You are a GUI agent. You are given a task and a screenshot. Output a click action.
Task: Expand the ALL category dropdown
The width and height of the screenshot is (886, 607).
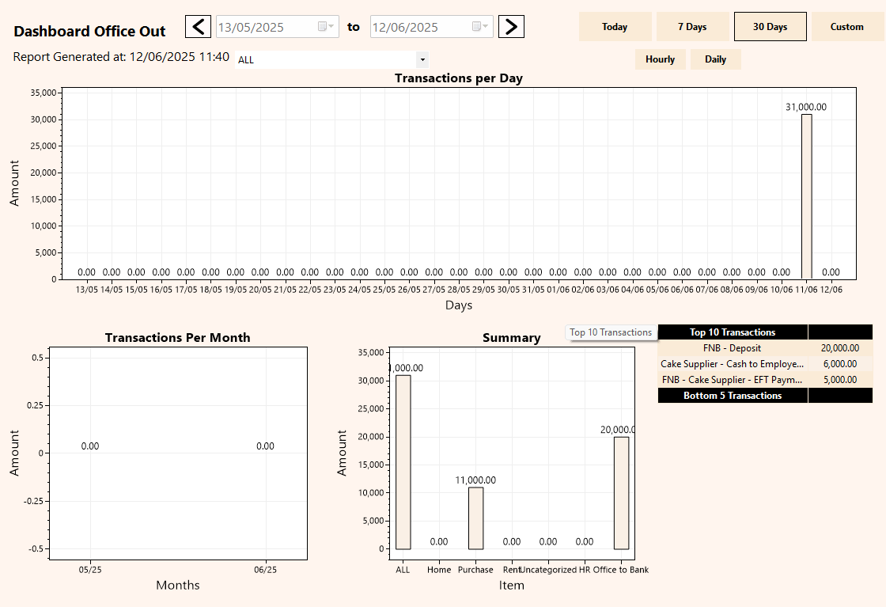[422, 60]
